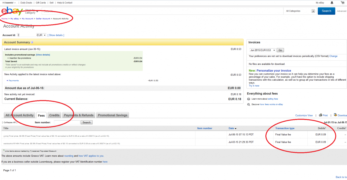Open the rounding link
The image size is (347, 180).
[69, 156]
